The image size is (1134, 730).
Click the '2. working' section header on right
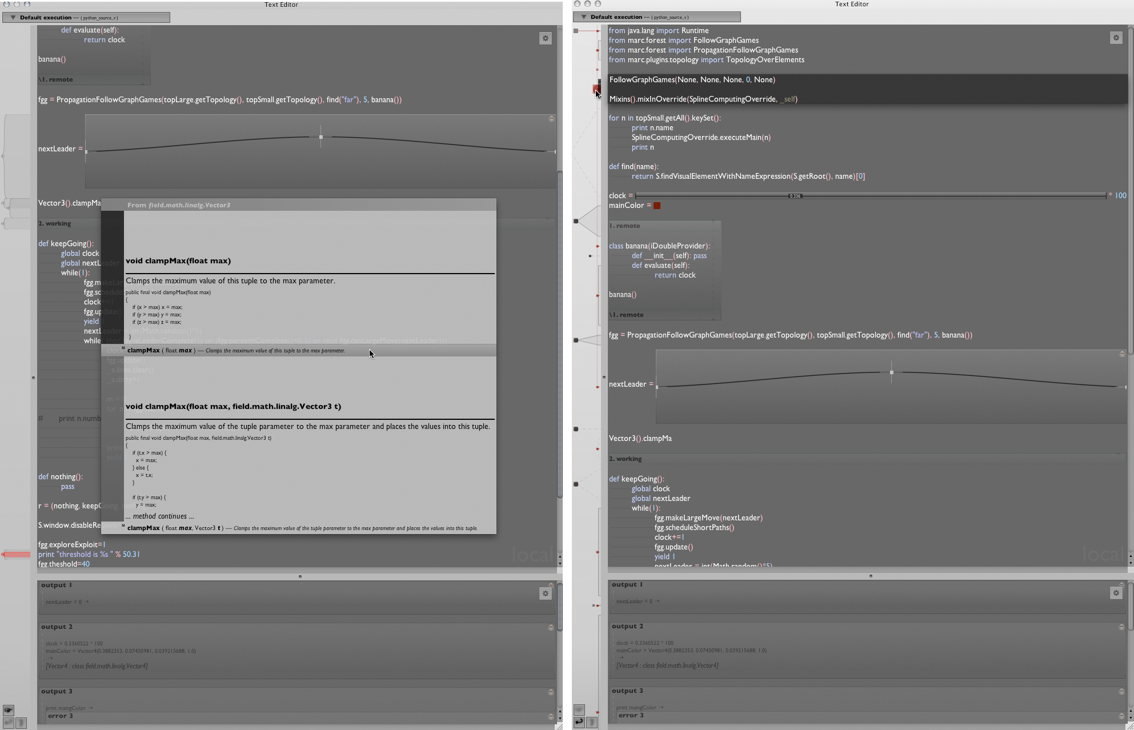626,459
